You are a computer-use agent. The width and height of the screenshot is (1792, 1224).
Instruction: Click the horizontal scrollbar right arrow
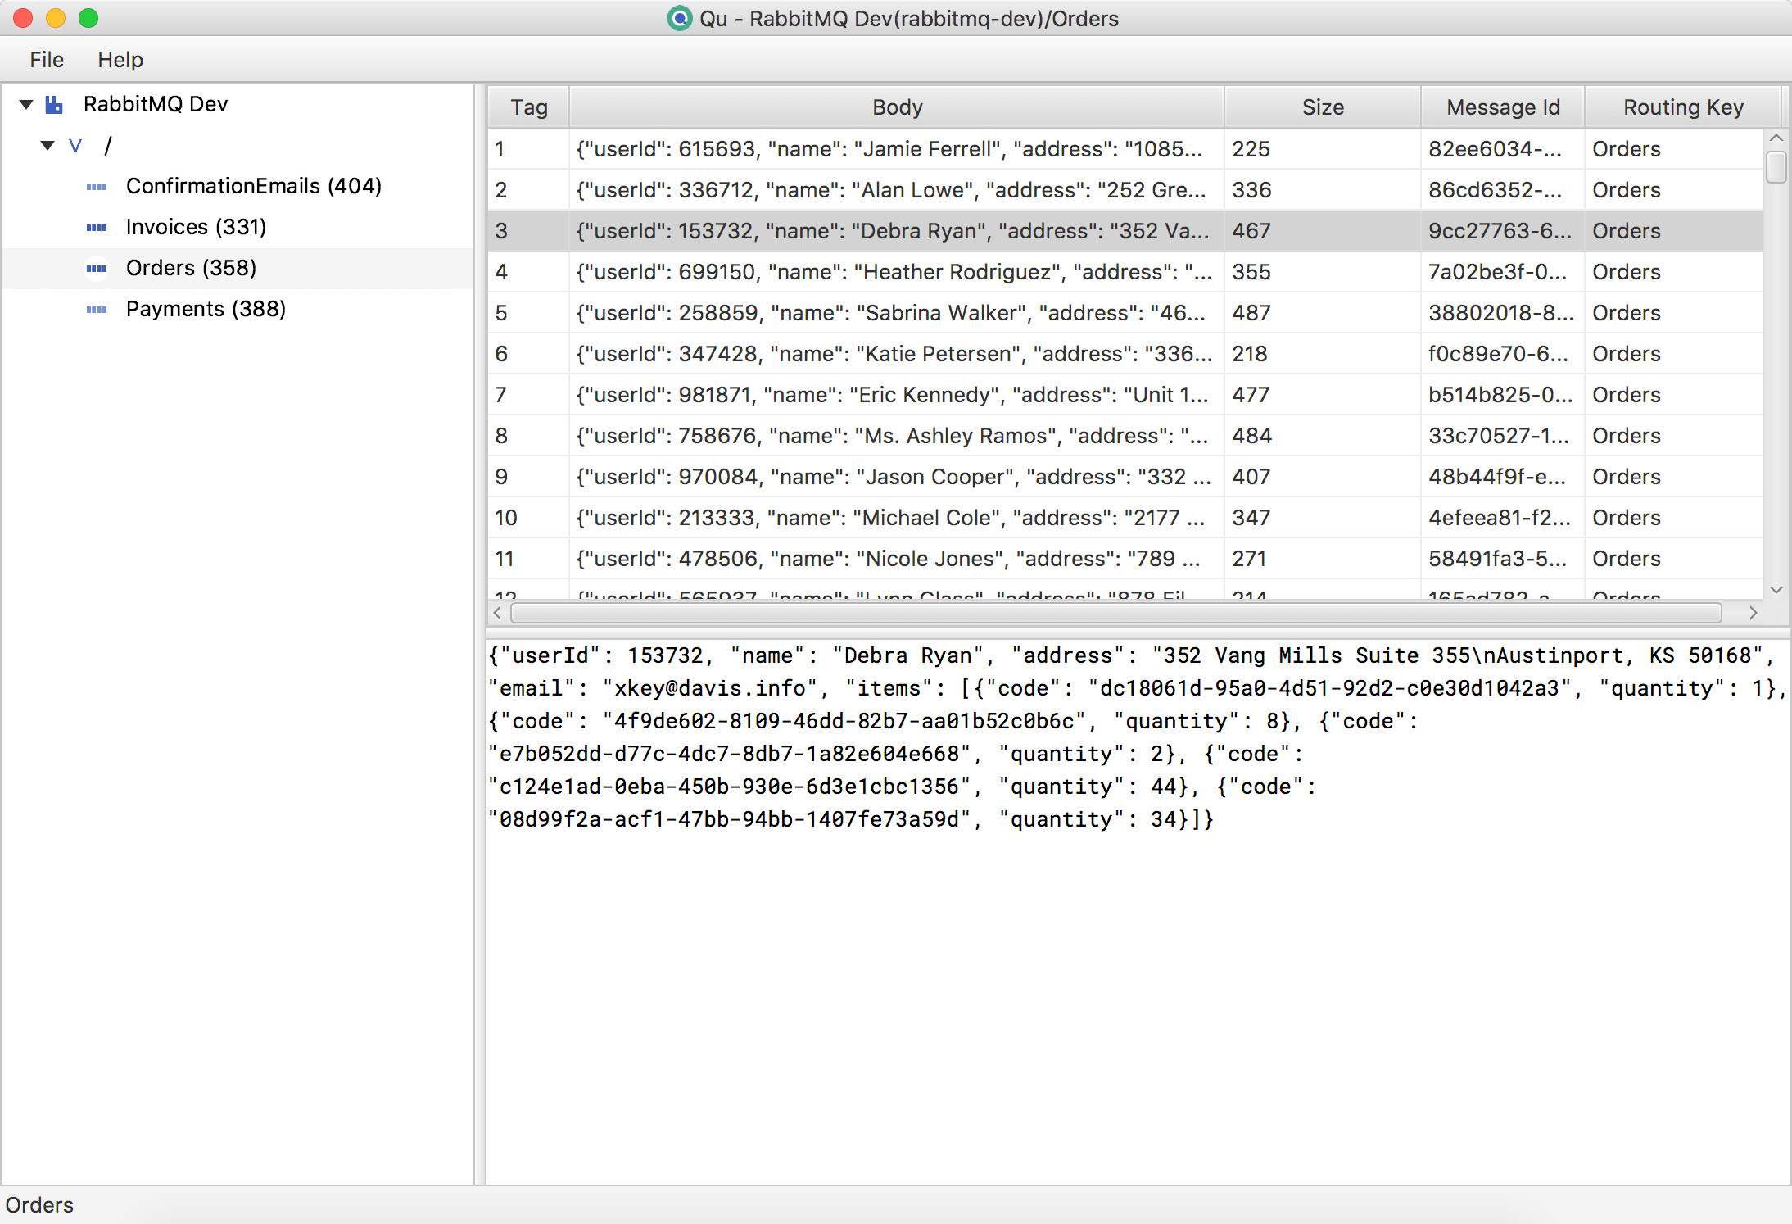[1754, 613]
